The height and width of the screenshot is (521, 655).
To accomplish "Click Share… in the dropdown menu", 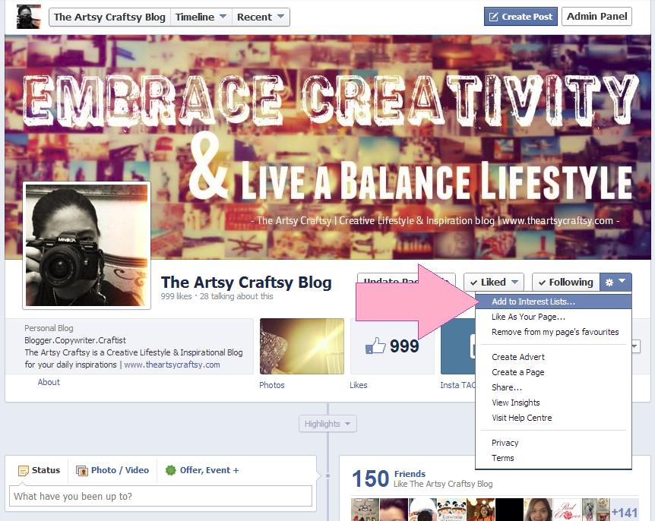I will click(553, 387).
